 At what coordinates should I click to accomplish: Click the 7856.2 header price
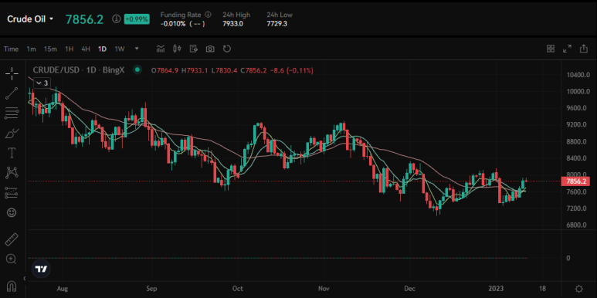(84, 19)
